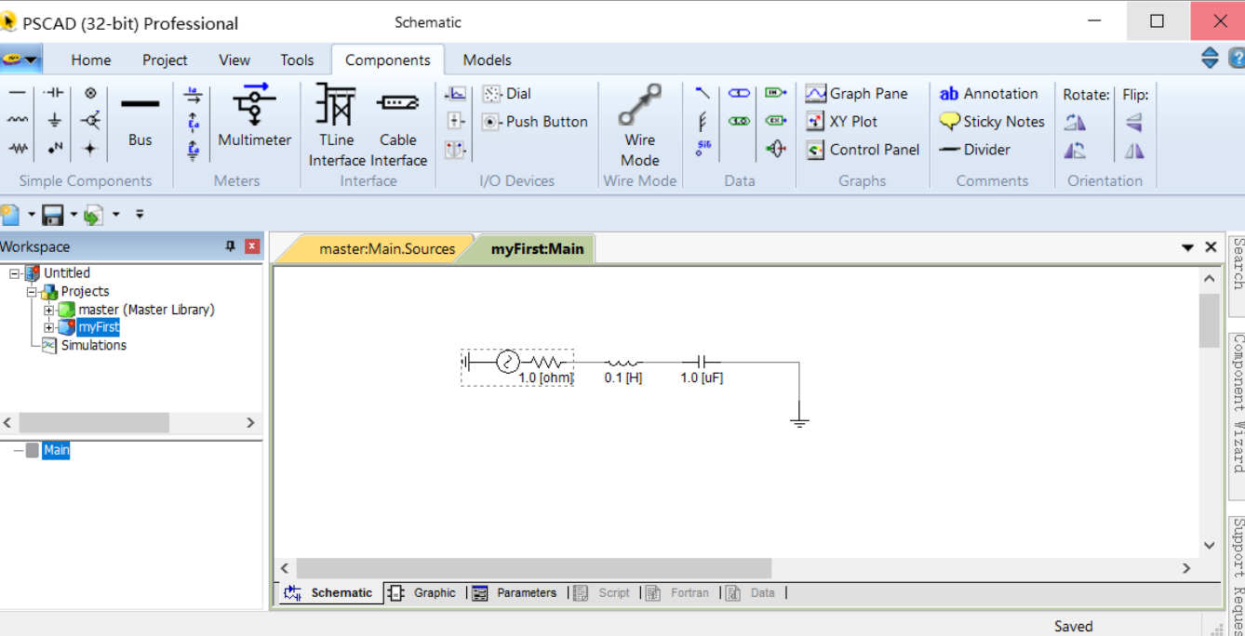Viewport: 1245px width, 636px height.
Task: Switch to the View ribbon tab
Action: pos(234,60)
